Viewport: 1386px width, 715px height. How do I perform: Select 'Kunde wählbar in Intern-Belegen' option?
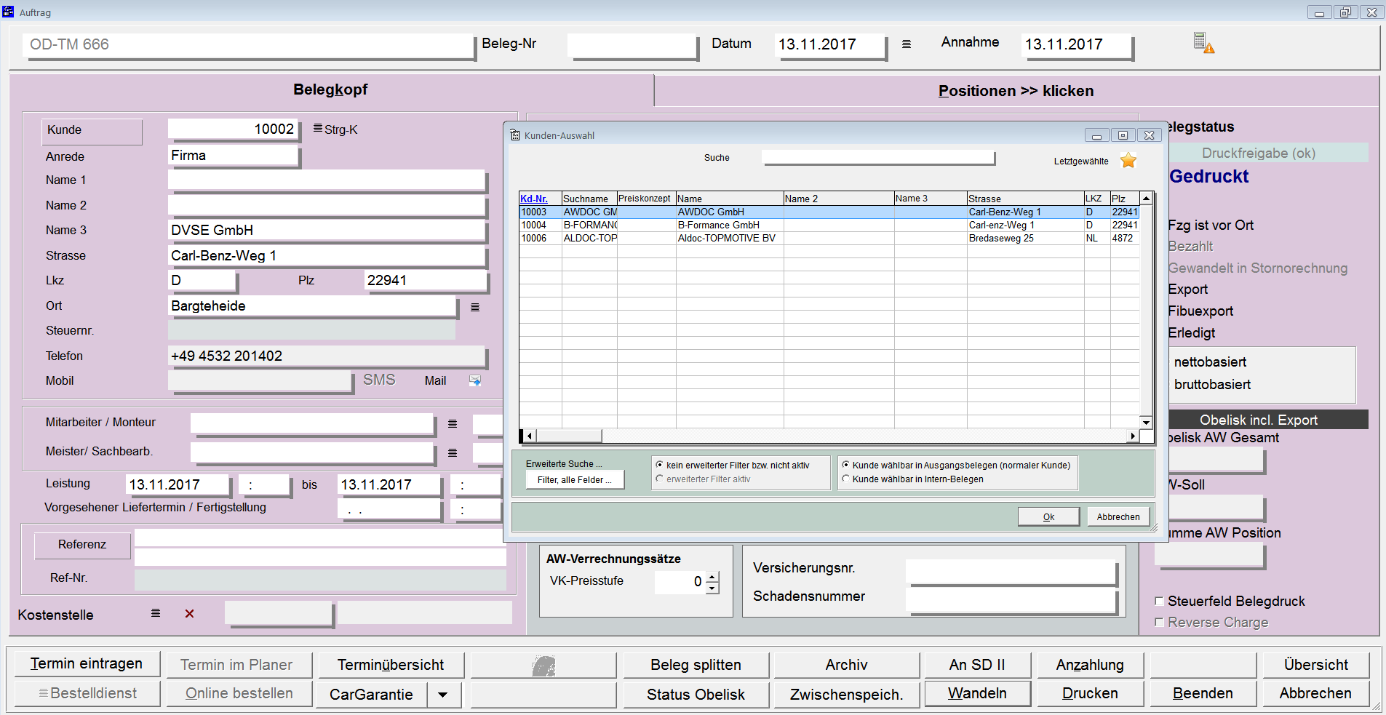(845, 479)
